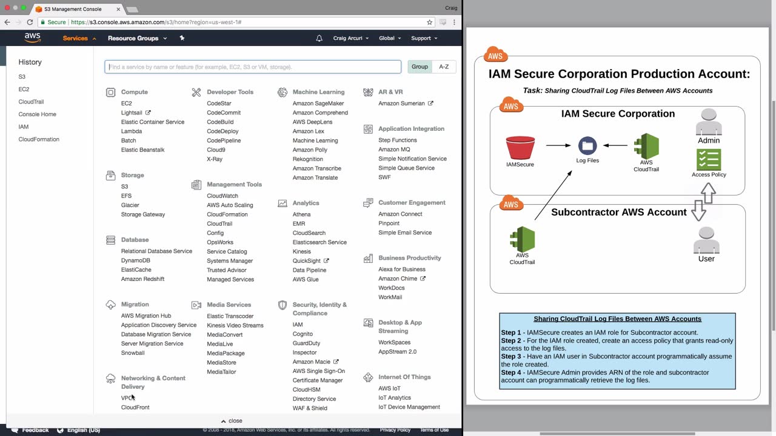
Task: Click the Business Productivity category icon
Action: click(368, 258)
